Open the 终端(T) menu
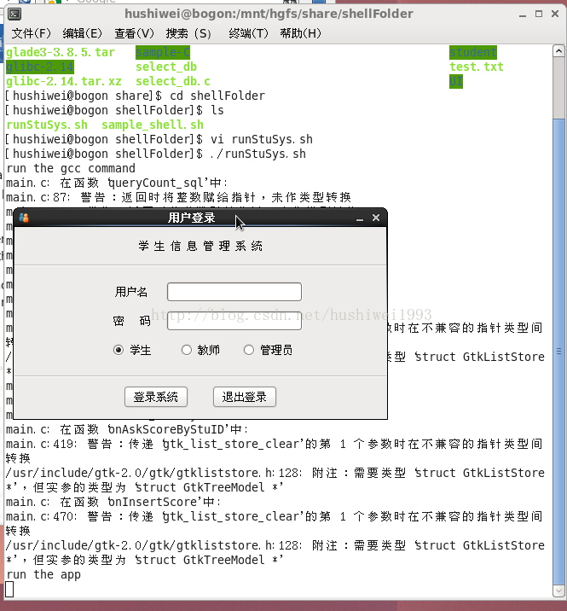567x611 pixels. pos(248,33)
